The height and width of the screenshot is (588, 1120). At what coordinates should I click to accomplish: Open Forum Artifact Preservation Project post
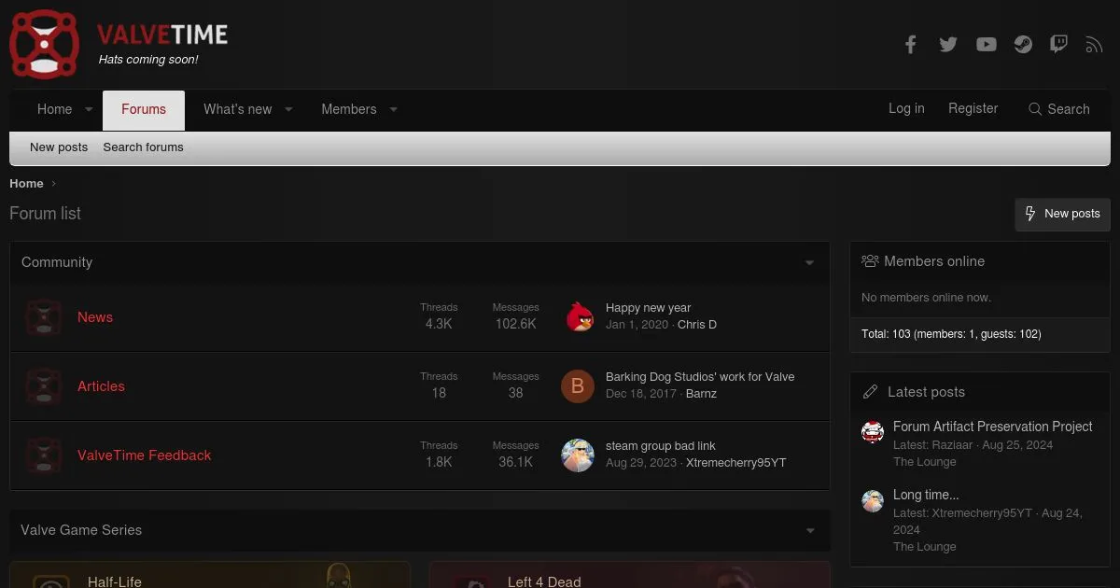tap(992, 427)
